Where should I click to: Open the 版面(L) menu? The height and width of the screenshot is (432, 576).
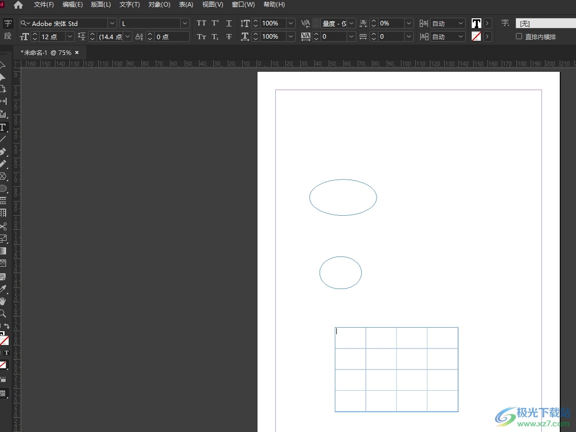click(101, 5)
